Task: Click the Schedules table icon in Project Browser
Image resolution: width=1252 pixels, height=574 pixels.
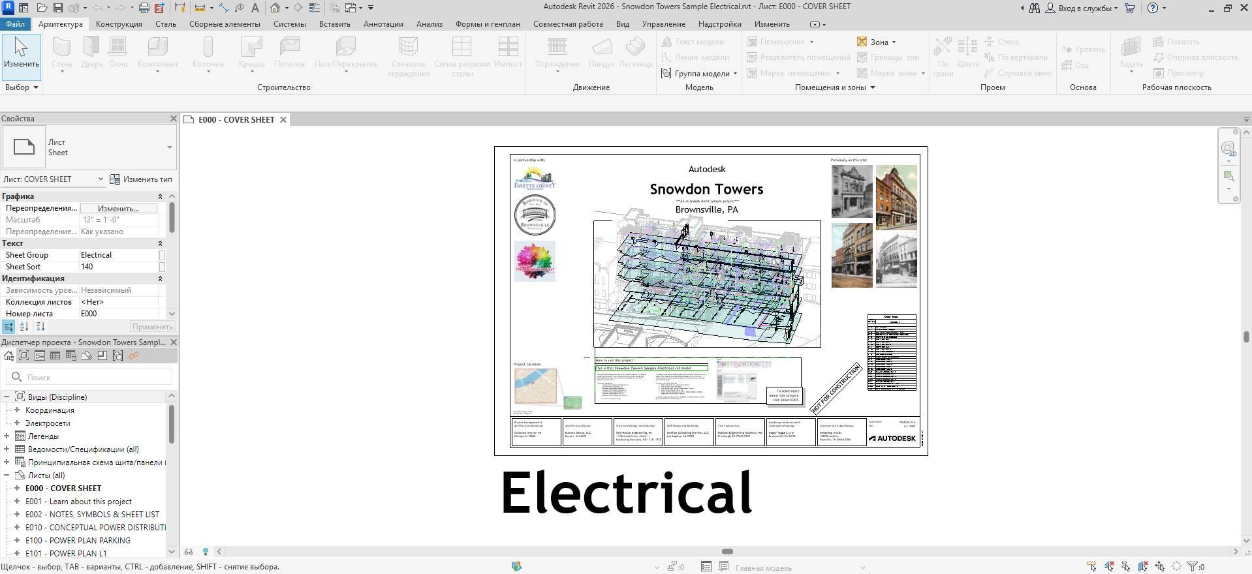Action: click(x=55, y=355)
